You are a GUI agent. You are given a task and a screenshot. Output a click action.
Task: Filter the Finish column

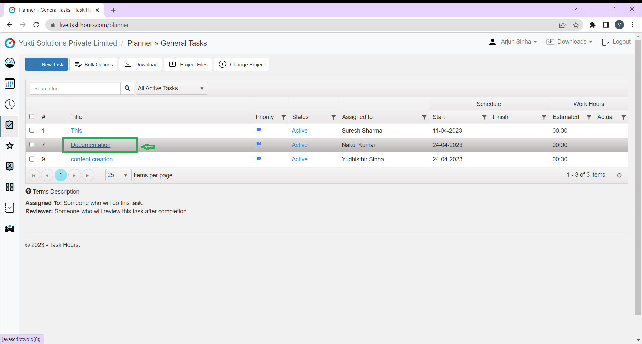click(544, 117)
